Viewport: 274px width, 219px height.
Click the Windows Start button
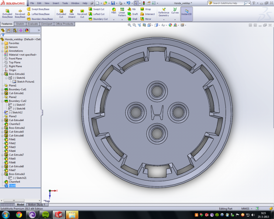[x=6, y=215]
